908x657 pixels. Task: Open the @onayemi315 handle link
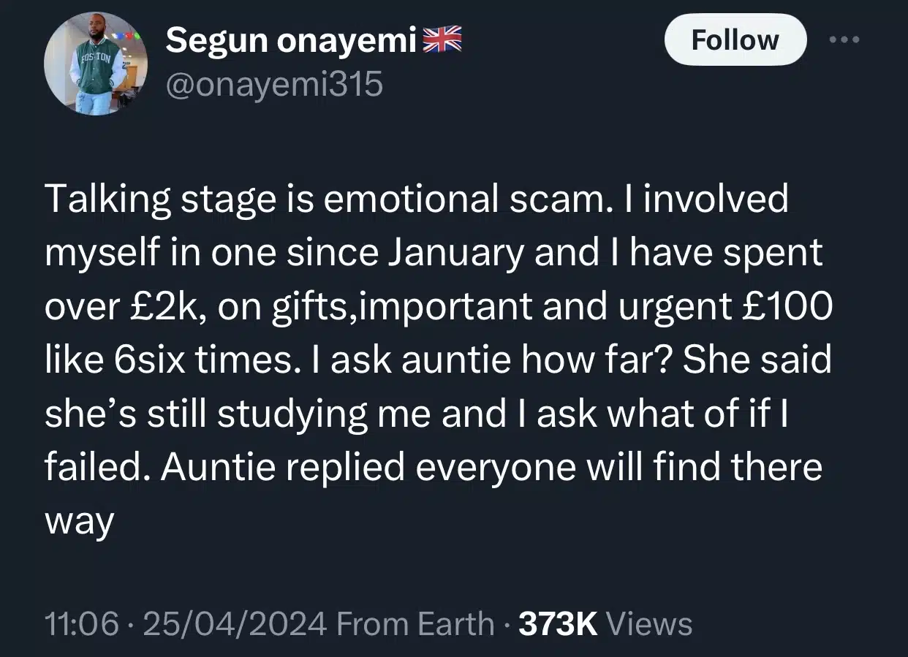click(274, 85)
